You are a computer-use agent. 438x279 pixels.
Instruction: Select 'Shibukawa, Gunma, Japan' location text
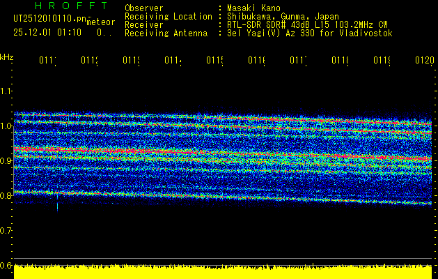click(x=283, y=17)
